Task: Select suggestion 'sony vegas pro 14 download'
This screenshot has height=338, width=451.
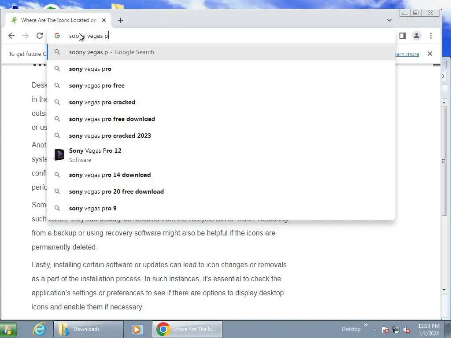Action: point(221,175)
